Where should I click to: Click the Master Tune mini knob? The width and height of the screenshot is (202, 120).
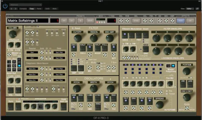[9, 54]
